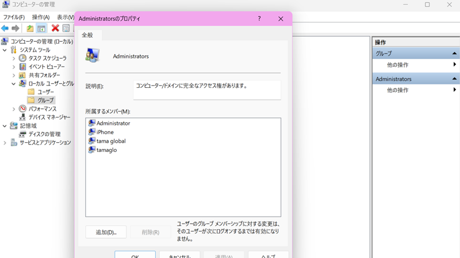Click the パフォーマンス icon
Viewport: 460px width, 258px height.
point(22,109)
